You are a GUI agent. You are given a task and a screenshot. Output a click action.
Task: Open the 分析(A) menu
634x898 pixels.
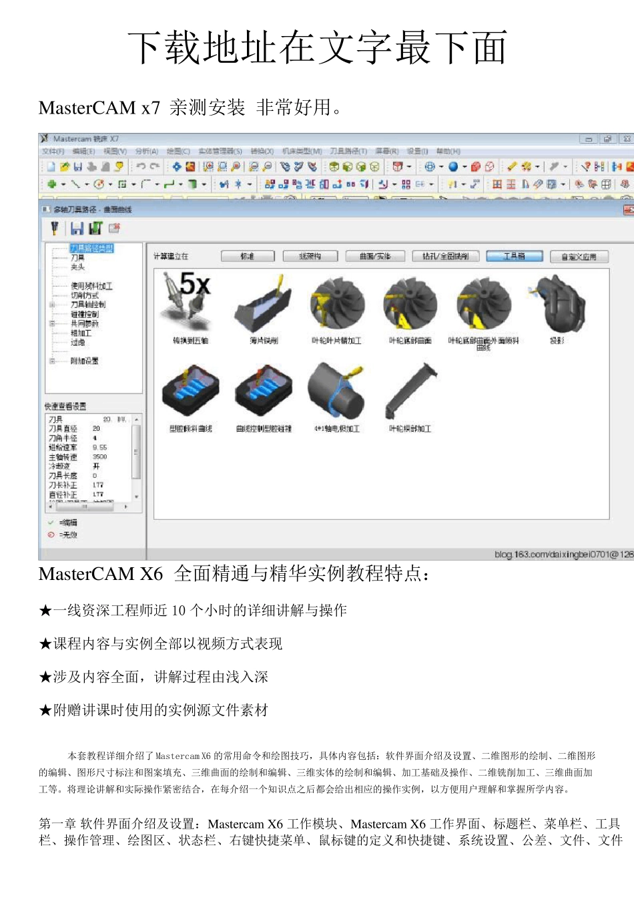(146, 152)
